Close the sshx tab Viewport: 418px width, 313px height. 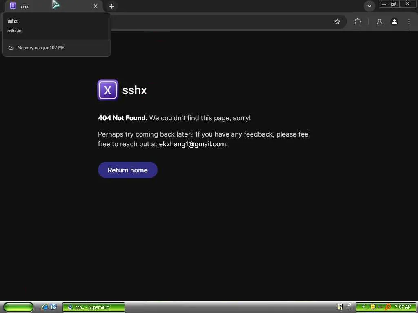[x=96, y=6]
